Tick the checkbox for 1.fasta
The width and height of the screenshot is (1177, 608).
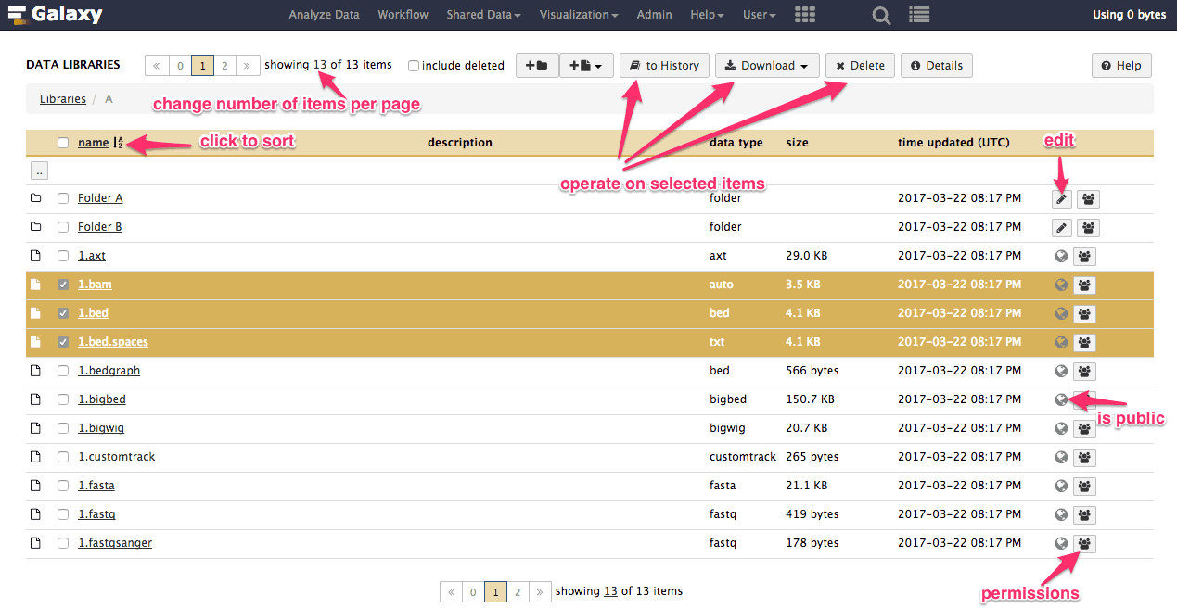[x=63, y=487]
